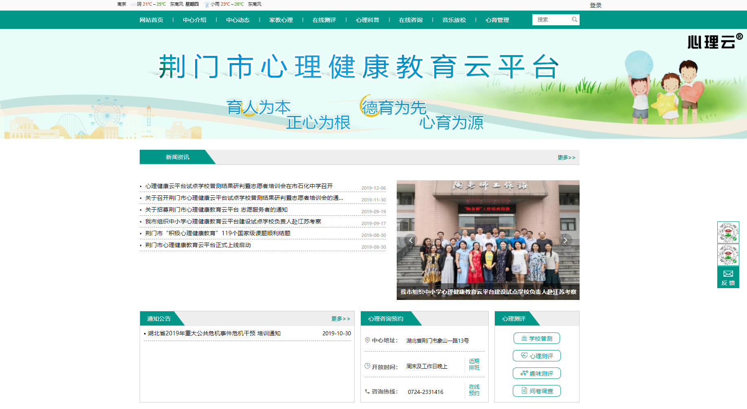Open news 关于召开荆门市心理健康云平台试点学校普测
Screen dimensions: 747x409
click(244, 198)
